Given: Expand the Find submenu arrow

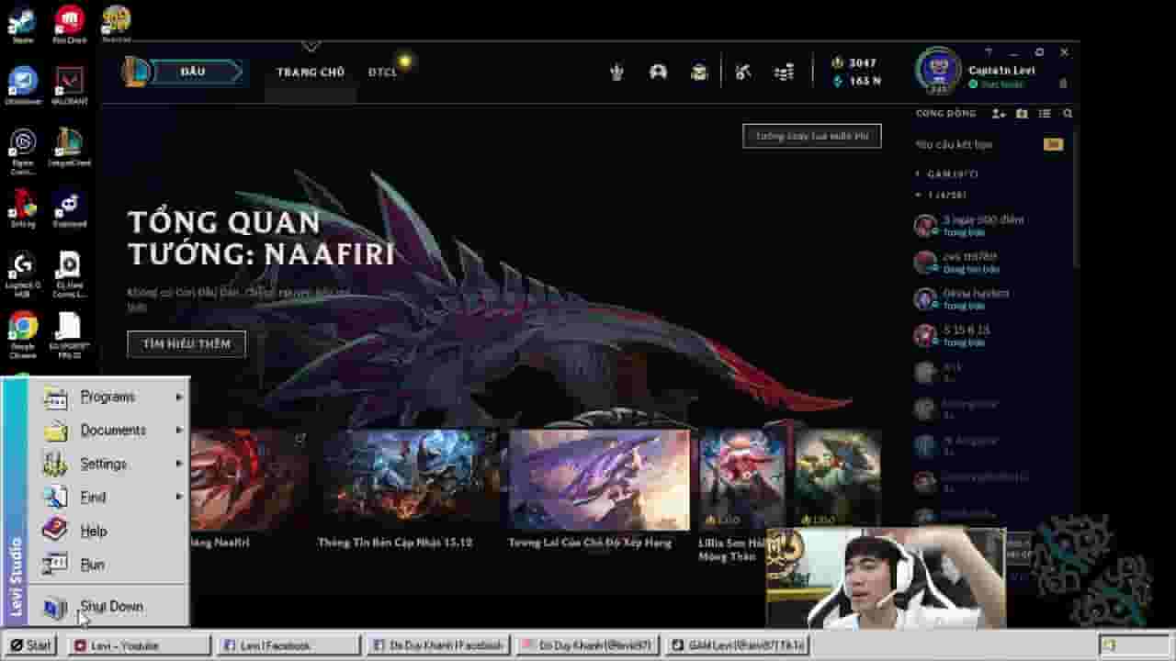Looking at the screenshot, I should pyautogui.click(x=179, y=497).
